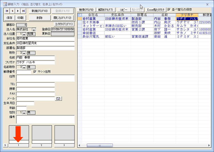Click the 閉じる(F1,F12) button
This screenshot has height=152, width=214.
62,18
